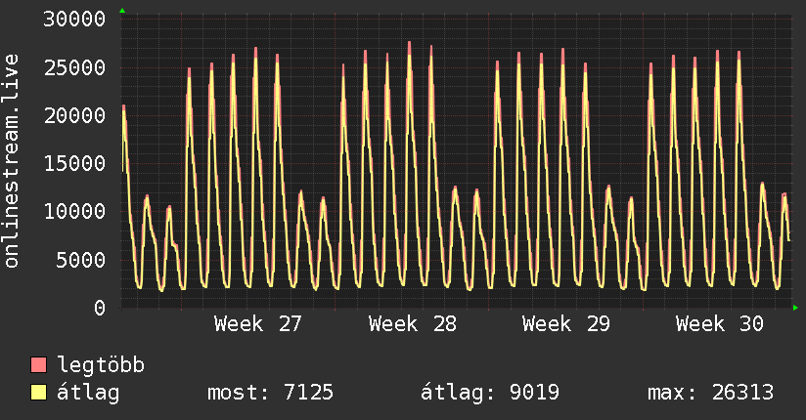Click the max: 26313 statistic
This screenshot has height=420, width=806.
(x=710, y=393)
